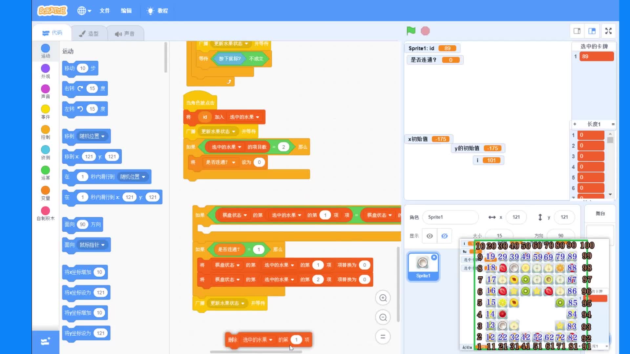Delete Sprite1 using its X button
The width and height of the screenshot is (630, 354).
tap(434, 257)
